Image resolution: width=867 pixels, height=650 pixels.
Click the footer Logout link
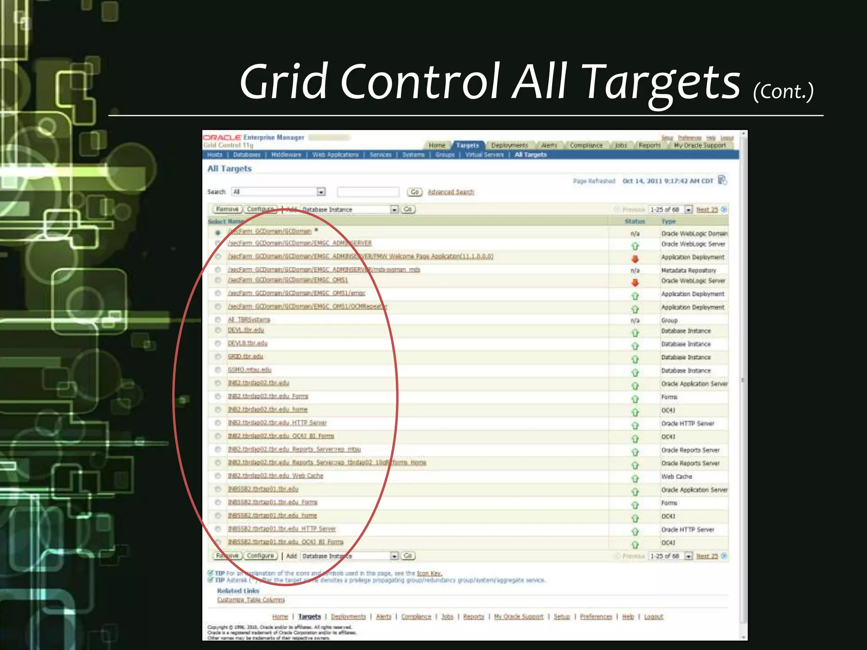[654, 617]
